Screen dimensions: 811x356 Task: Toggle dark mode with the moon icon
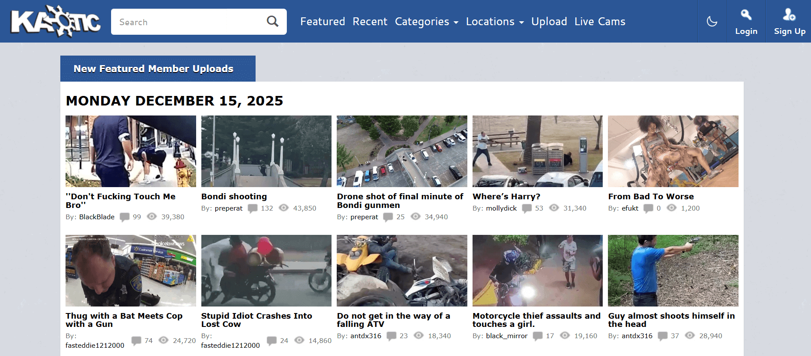[x=712, y=21]
